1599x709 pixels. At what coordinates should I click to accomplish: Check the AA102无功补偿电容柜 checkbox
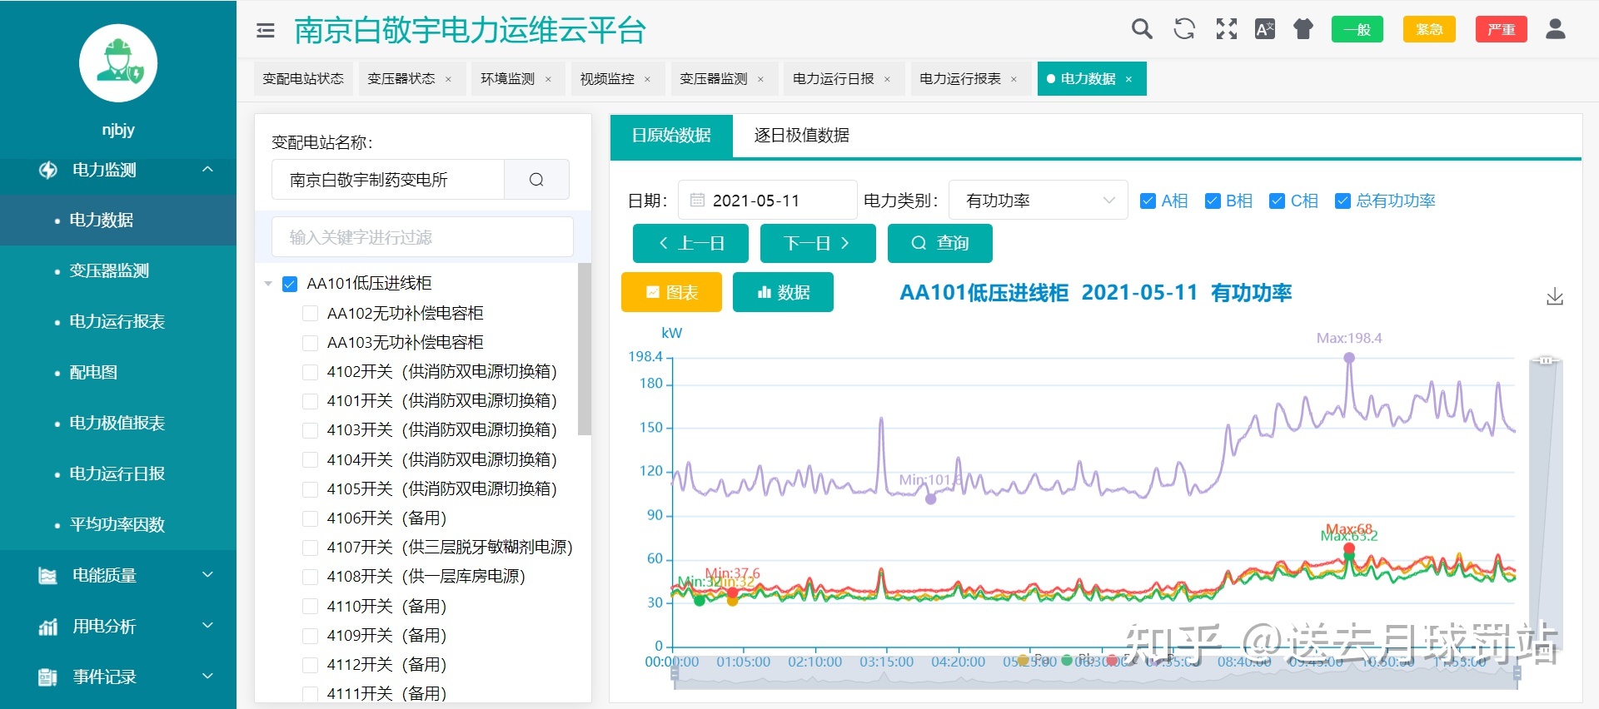click(310, 313)
